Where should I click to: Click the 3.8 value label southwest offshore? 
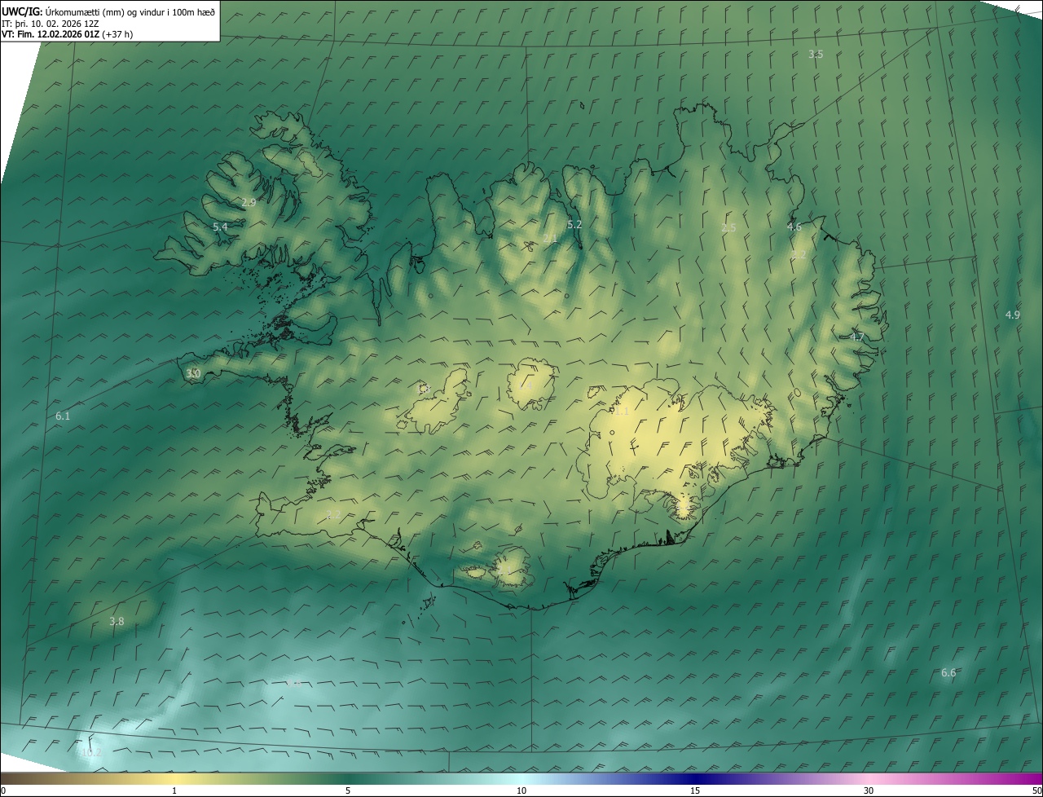117,622
